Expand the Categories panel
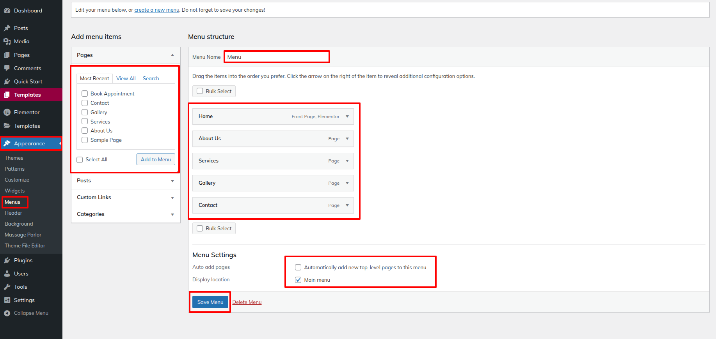 [172, 214]
